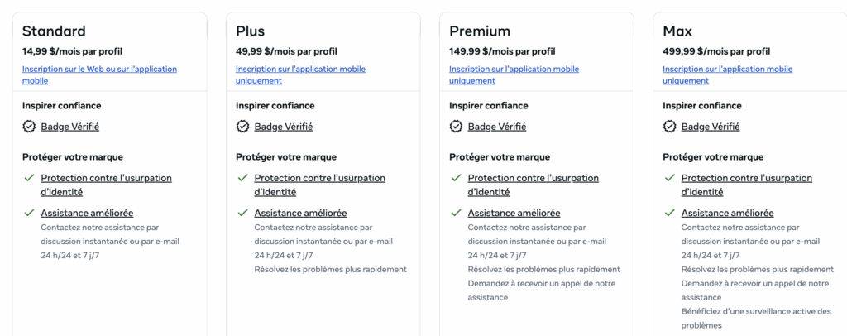Click the verified badge icon in Premium plan
The width and height of the screenshot is (847, 336).
point(456,127)
